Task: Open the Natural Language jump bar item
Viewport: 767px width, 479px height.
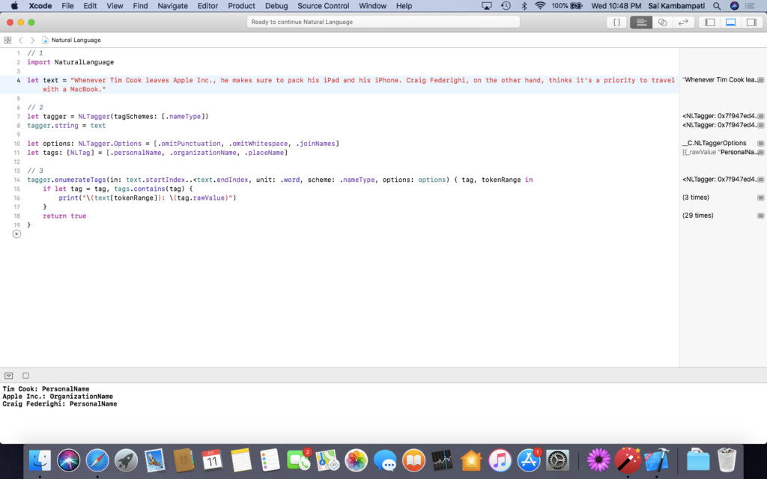Action: pos(71,40)
